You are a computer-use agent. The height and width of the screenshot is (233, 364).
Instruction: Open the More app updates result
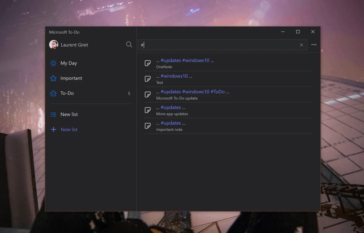[x=228, y=110]
